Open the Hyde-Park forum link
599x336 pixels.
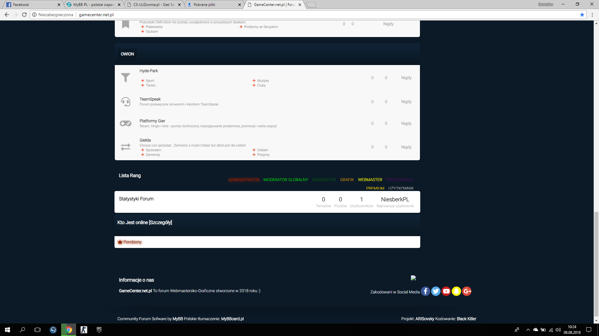tap(149, 71)
